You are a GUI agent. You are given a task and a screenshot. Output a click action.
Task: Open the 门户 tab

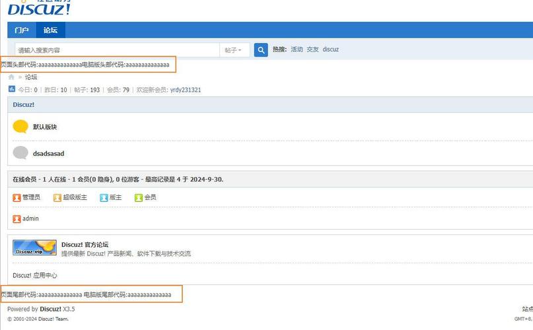coord(22,30)
